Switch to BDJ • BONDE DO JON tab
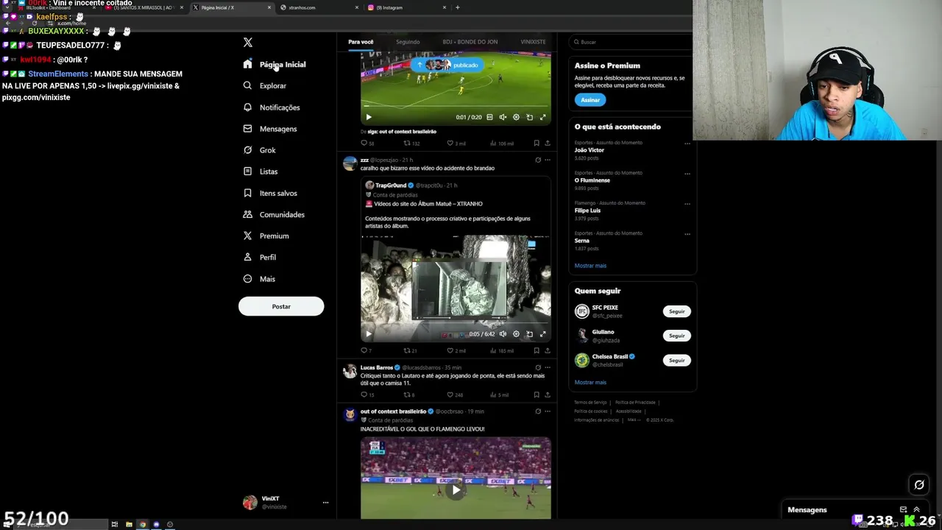The height and width of the screenshot is (530, 942). (x=470, y=42)
